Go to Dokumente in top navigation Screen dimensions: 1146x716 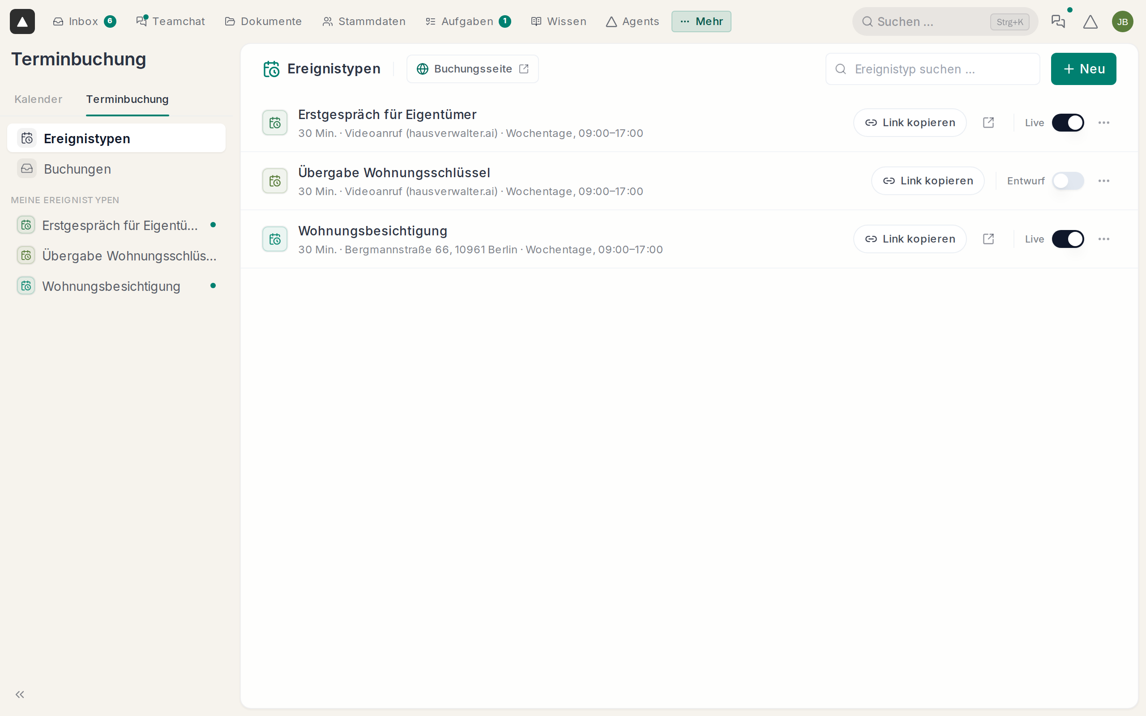click(x=263, y=21)
